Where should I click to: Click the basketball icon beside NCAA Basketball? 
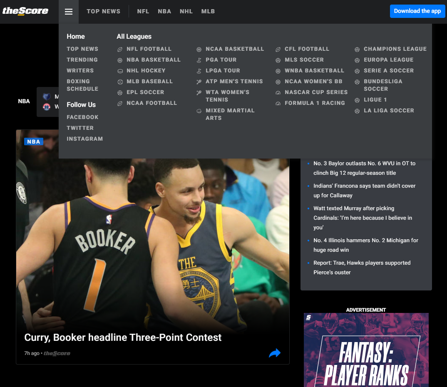(x=199, y=50)
